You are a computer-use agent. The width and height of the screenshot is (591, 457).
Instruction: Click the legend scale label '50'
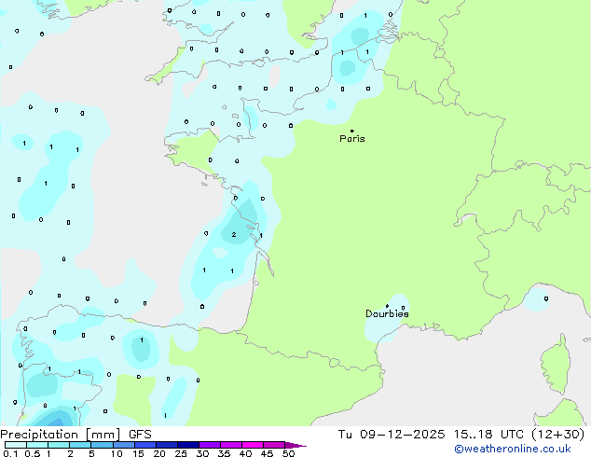288,453
